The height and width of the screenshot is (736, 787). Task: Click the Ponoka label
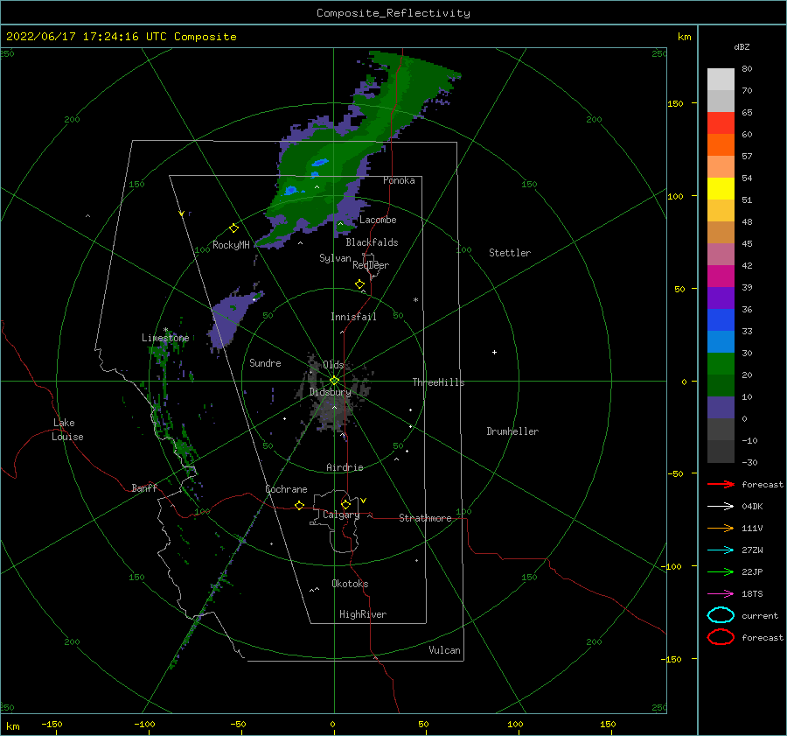coord(399,180)
